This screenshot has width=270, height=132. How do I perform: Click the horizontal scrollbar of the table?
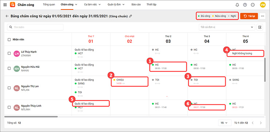click(x=31, y=117)
